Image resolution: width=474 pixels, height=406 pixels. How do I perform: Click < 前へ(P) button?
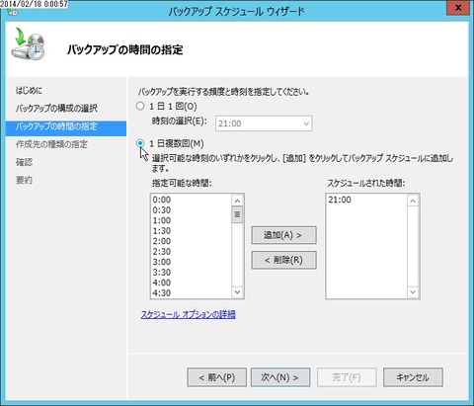click(x=217, y=377)
